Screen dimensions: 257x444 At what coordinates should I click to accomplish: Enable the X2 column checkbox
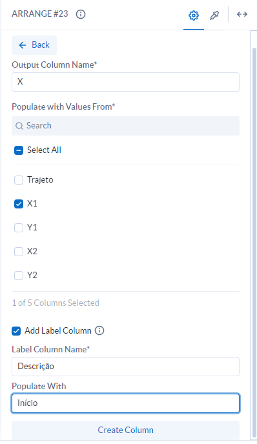coord(19,252)
